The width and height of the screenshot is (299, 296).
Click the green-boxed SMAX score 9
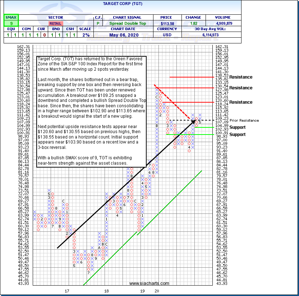[x=11, y=23]
